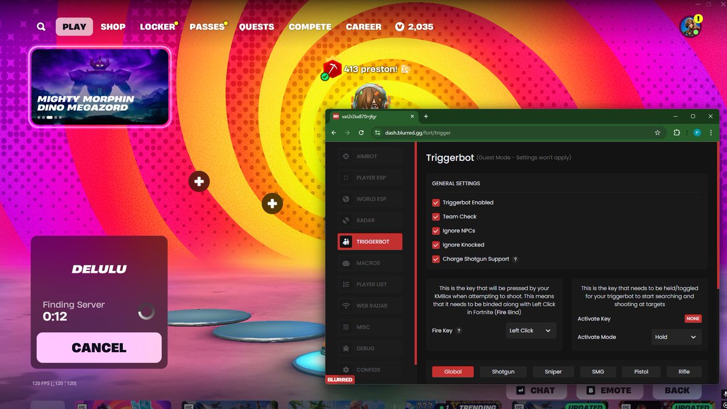Click the Misc hamburger icon

coord(346,327)
